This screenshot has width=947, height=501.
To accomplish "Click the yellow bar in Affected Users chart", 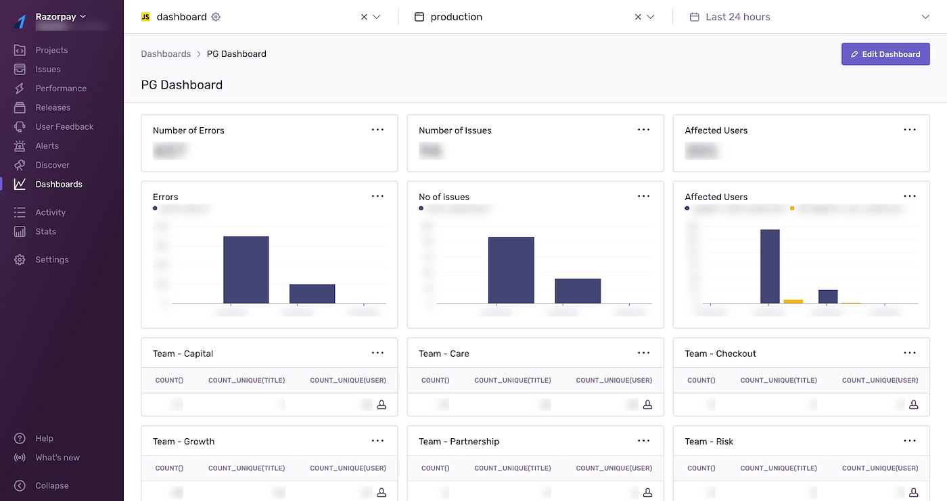I will pyautogui.click(x=793, y=301).
